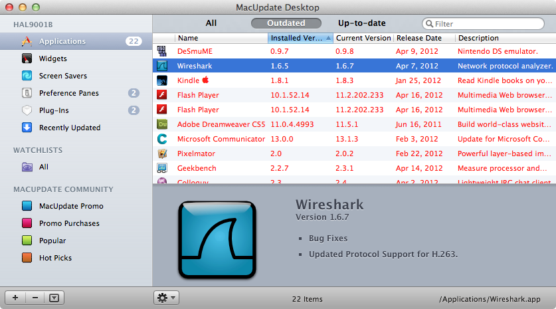556x309 pixels.
Task: Open Widgets via its icon
Action: click(27, 58)
